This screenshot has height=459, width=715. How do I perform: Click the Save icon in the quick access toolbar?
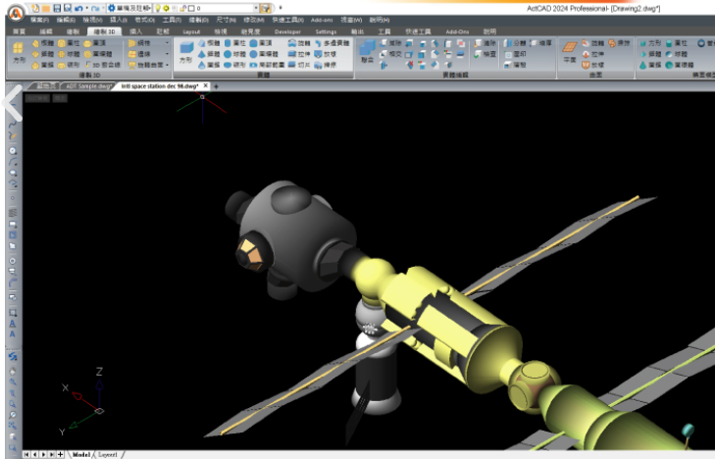click(x=57, y=8)
